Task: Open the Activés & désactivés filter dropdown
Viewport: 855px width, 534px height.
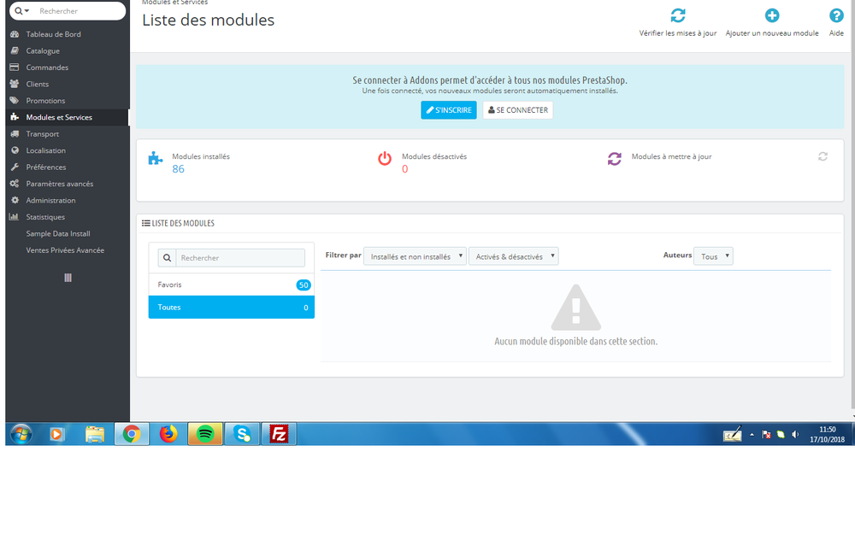Action: tap(513, 256)
